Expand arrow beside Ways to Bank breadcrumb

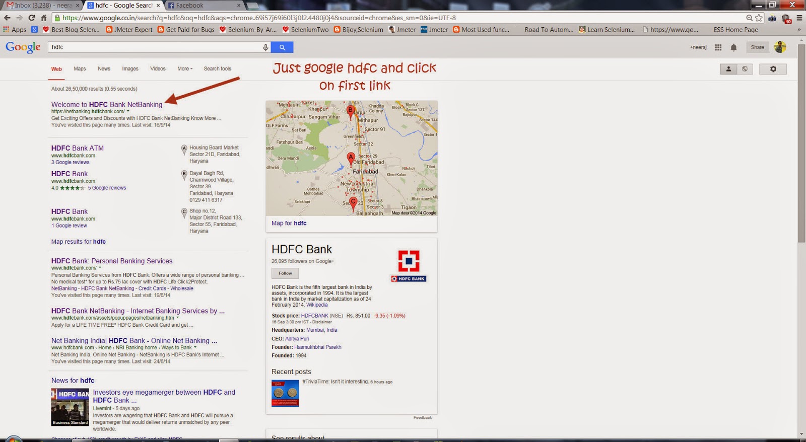[195, 347]
